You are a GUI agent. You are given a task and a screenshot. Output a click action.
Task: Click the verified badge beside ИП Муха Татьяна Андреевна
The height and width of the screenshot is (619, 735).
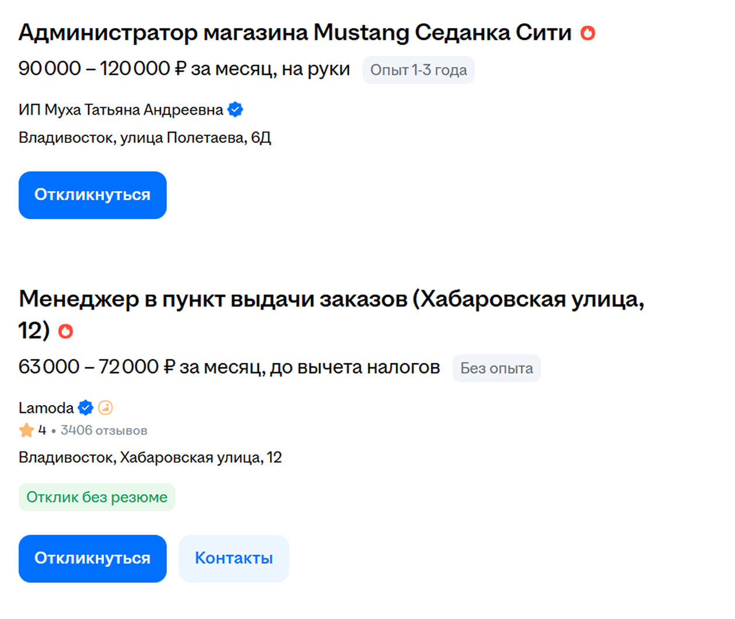point(235,110)
